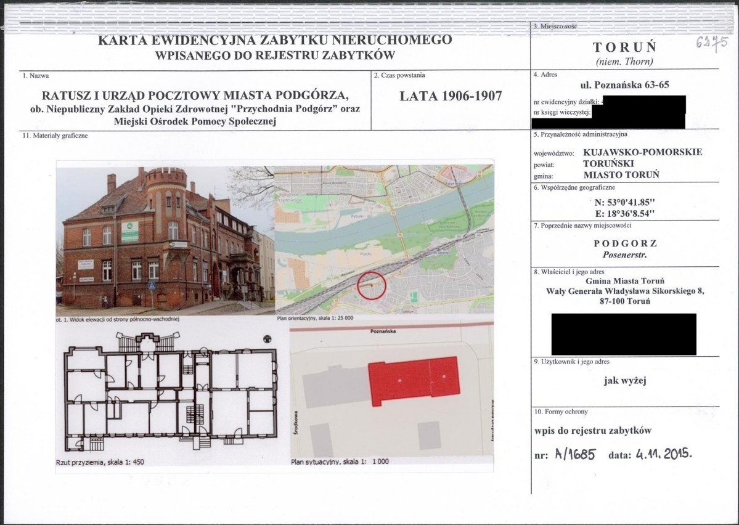Click the Poznańska street label on site plan
Screen dimensions: 739x525
[x=383, y=332]
